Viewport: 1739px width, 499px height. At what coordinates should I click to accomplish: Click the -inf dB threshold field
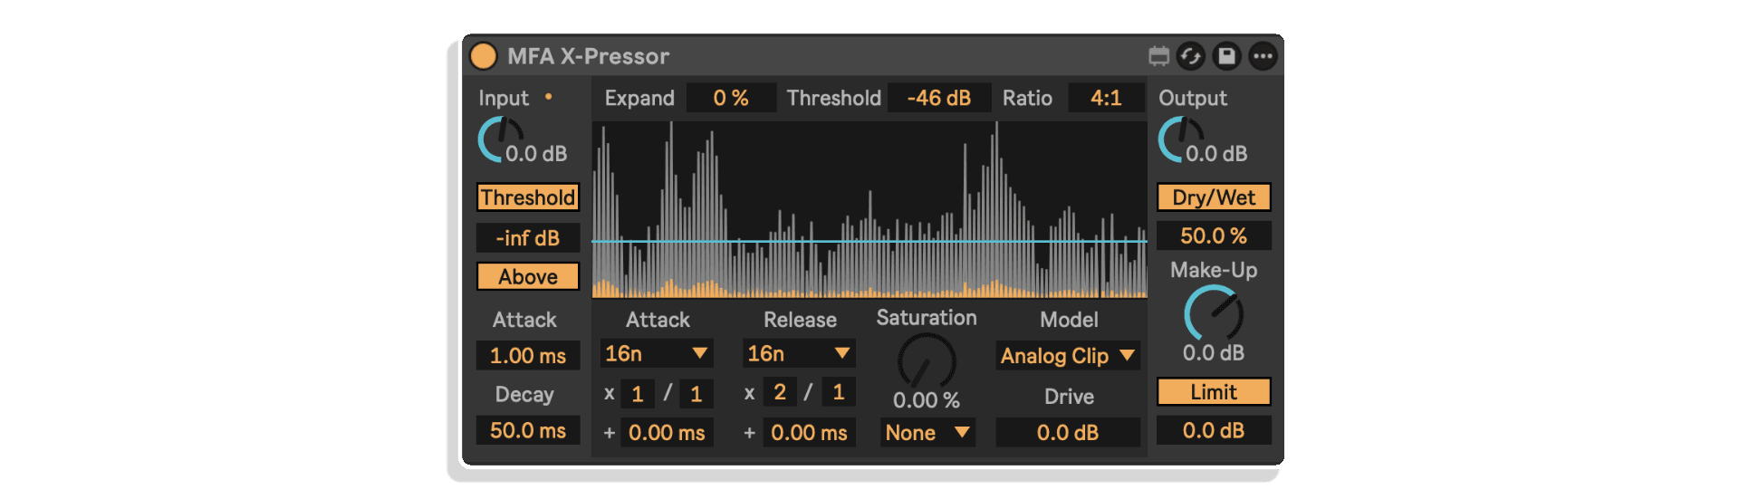(528, 238)
